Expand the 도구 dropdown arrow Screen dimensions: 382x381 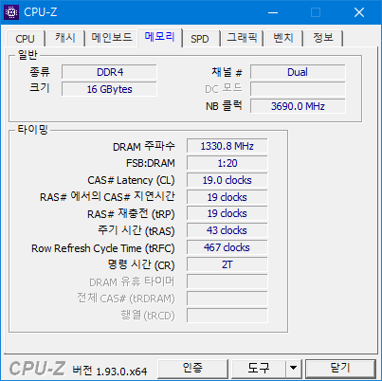point(294,368)
